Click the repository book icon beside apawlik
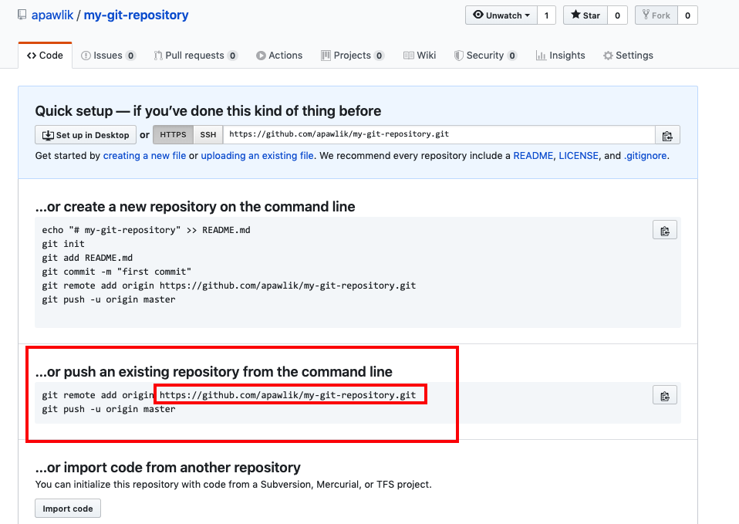This screenshot has width=739, height=524. click(22, 15)
